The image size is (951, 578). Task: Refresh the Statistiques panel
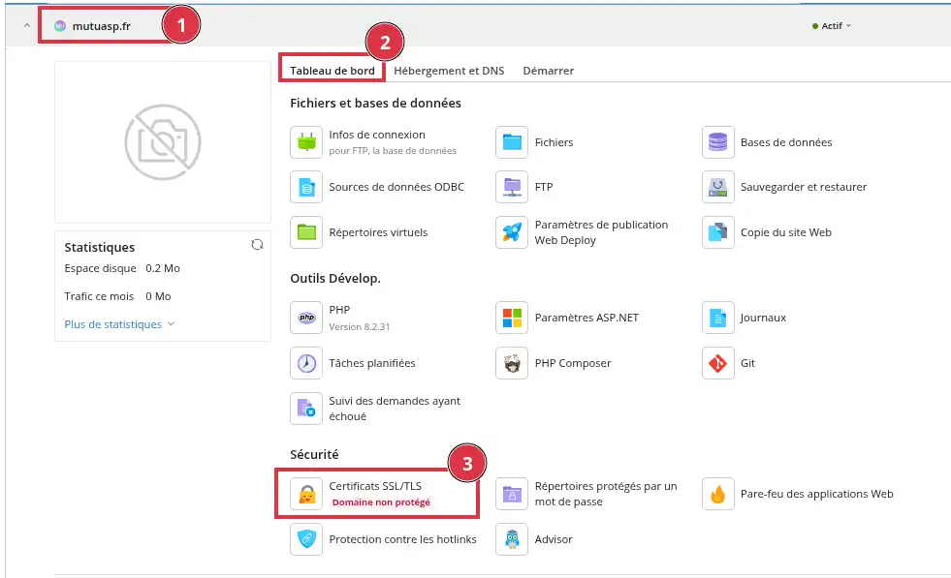[257, 245]
